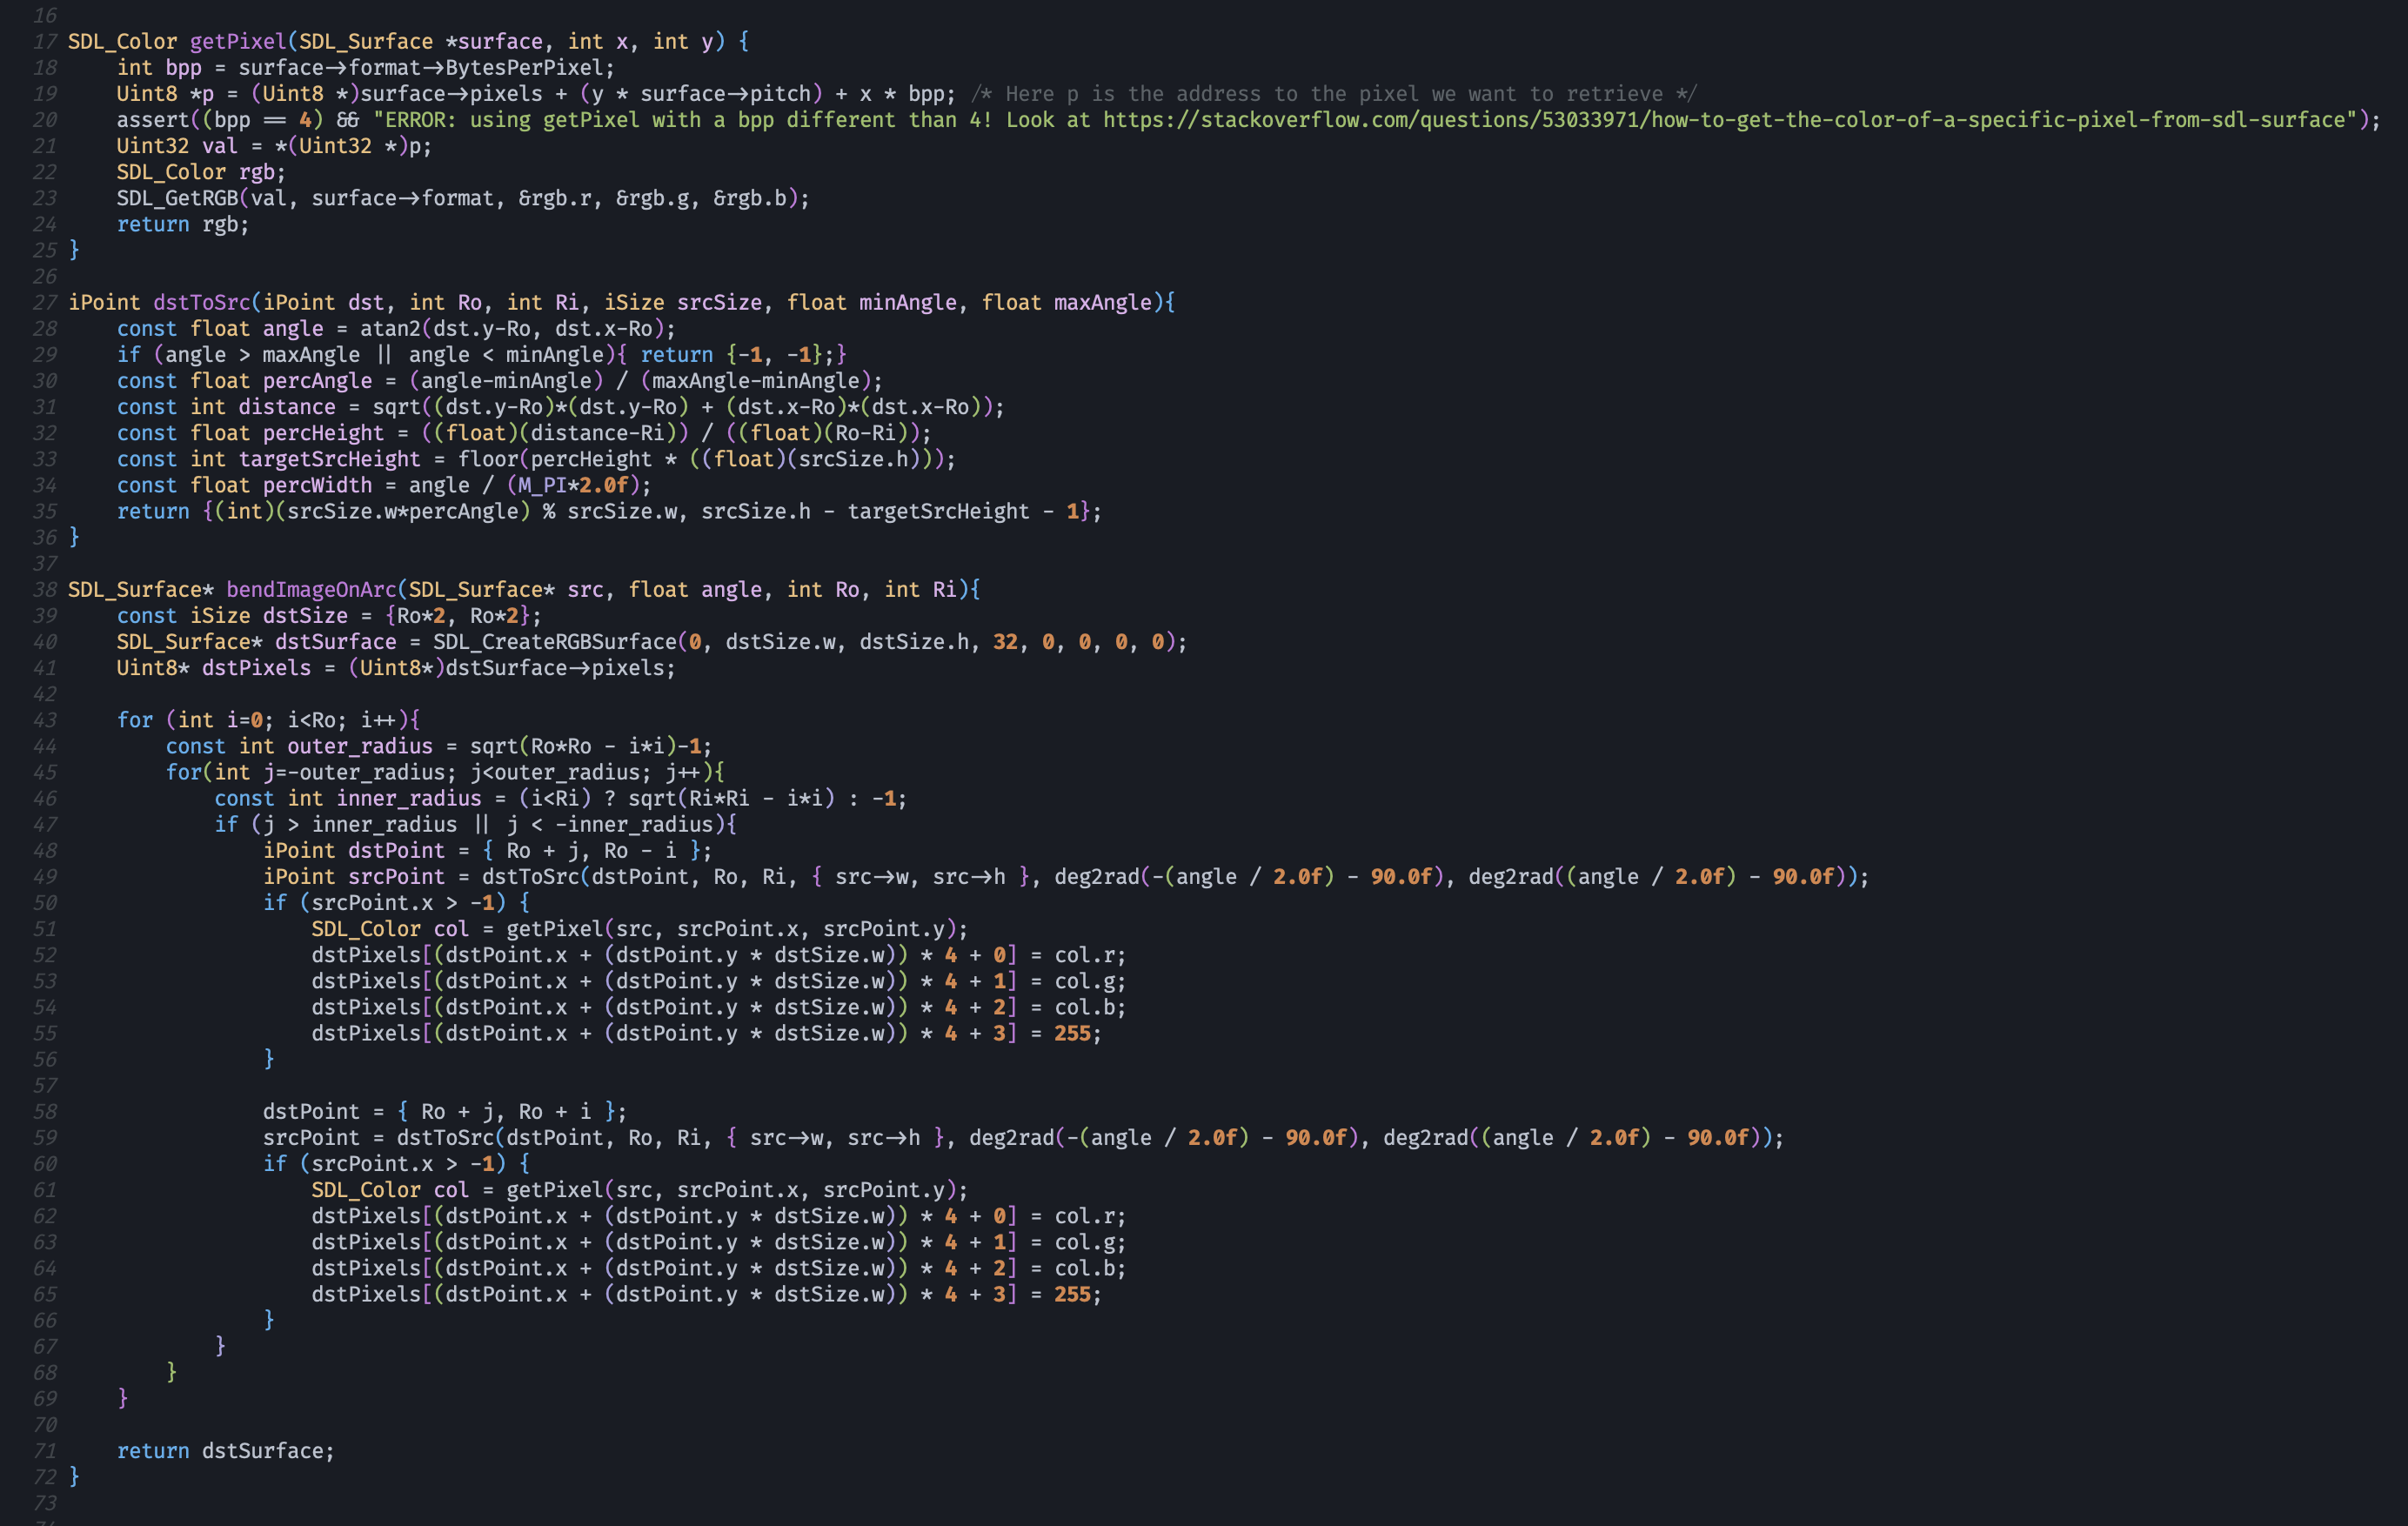Click 'return rgb;' on line 24
2408x1526 pixels.
click(x=183, y=224)
